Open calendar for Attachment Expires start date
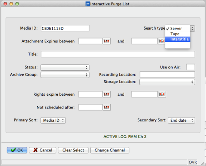This screenshot has width=206, height=166. [x=106, y=41]
